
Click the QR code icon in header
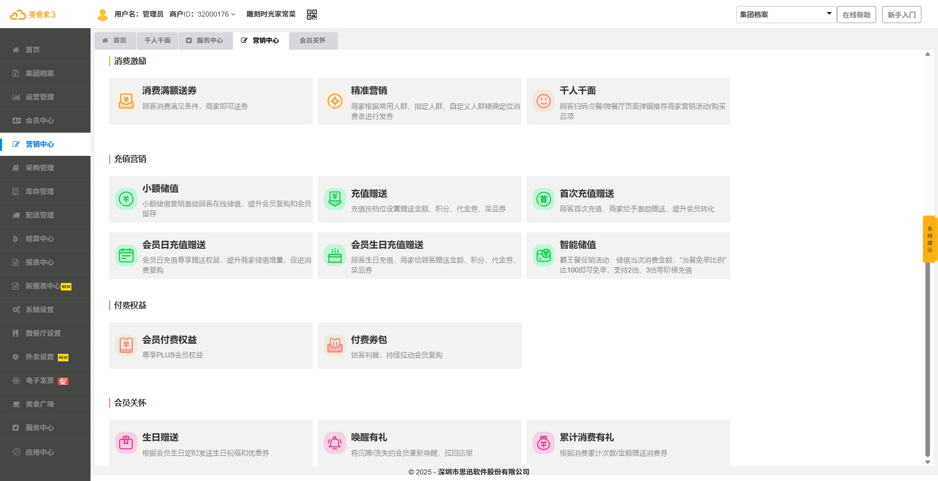[312, 15]
